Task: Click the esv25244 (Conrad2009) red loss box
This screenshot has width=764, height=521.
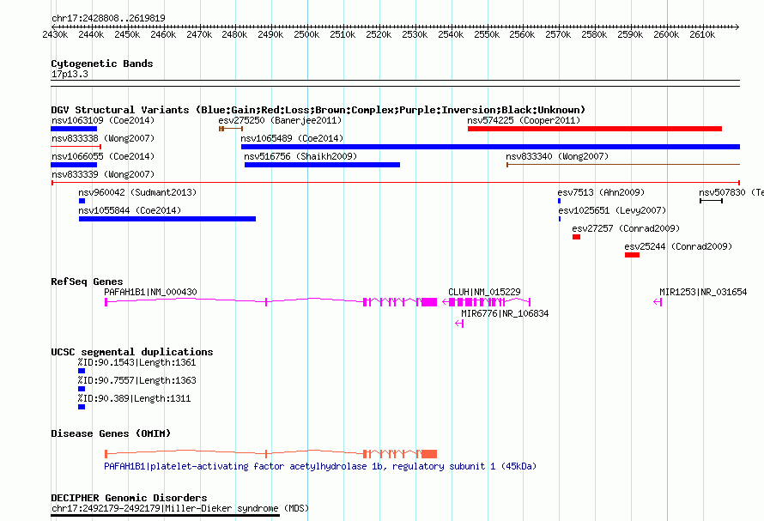Action: pyautogui.click(x=632, y=255)
